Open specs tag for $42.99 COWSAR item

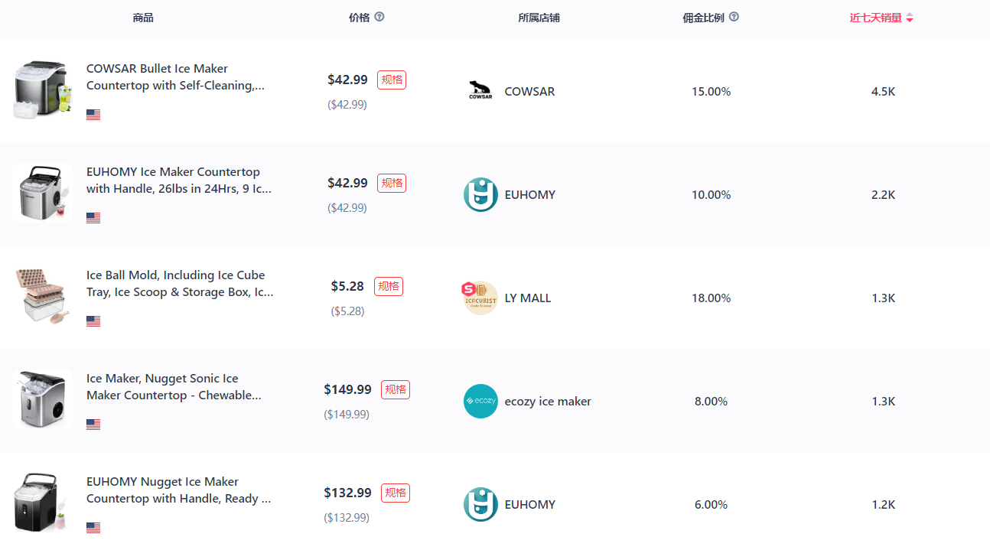(392, 80)
